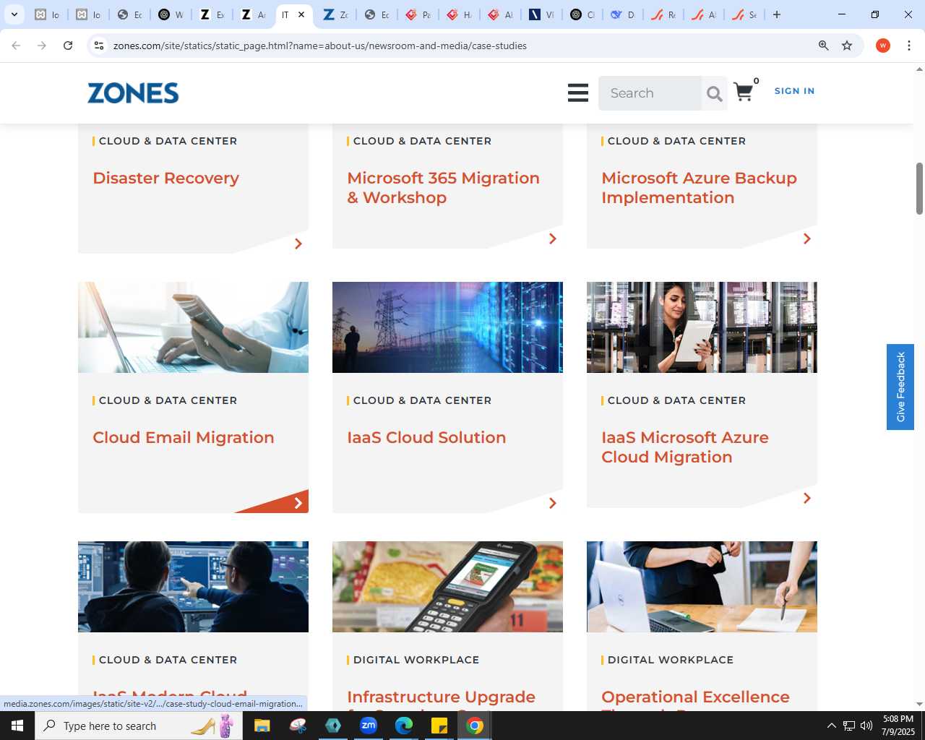Click the power lines IaaS Cloud Solution image
Viewport: 925px width, 740px height.
[x=447, y=327]
